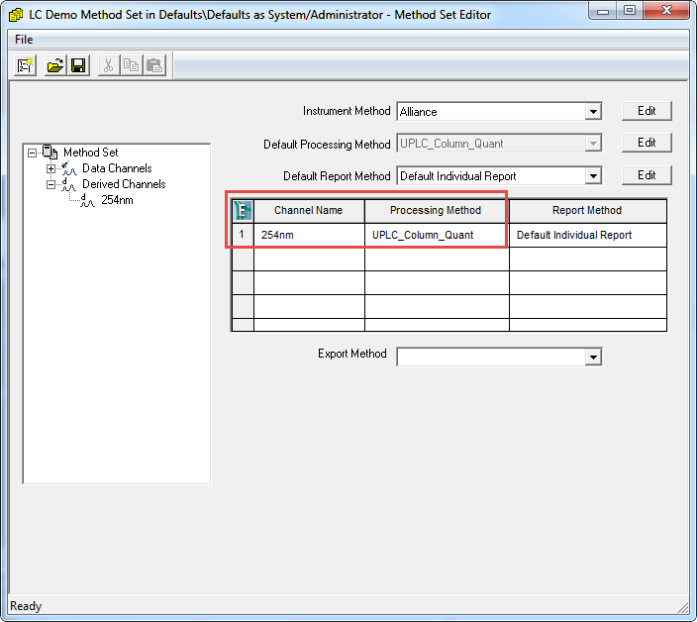697x622 pixels.
Task: Open the Default Report Method dropdown
Action: click(x=592, y=176)
